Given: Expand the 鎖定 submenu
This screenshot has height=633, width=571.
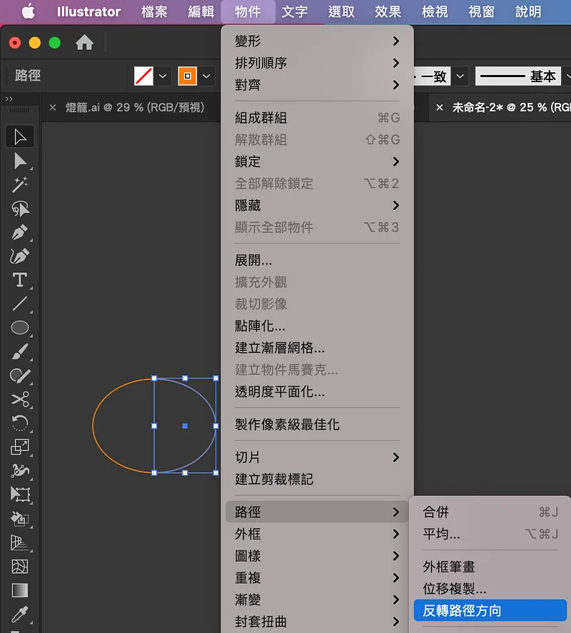Looking at the screenshot, I should [x=317, y=161].
